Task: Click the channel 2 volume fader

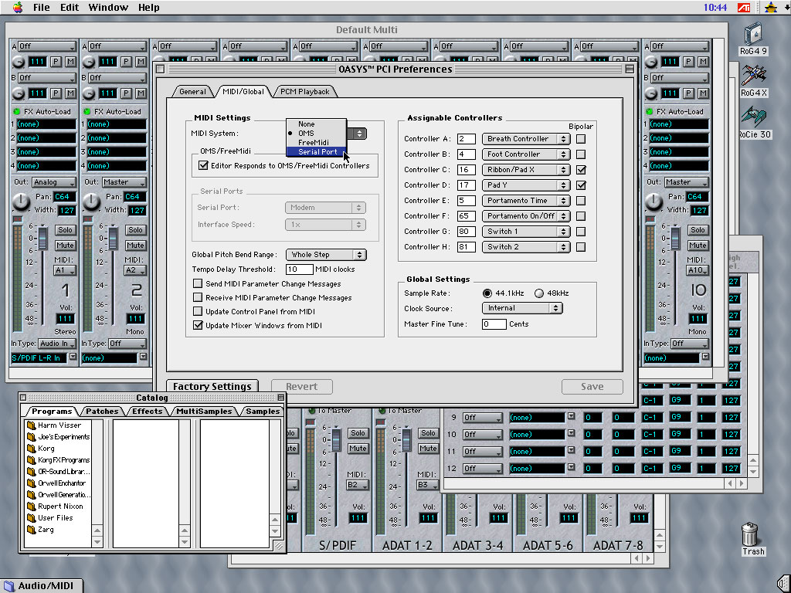Action: [x=113, y=238]
